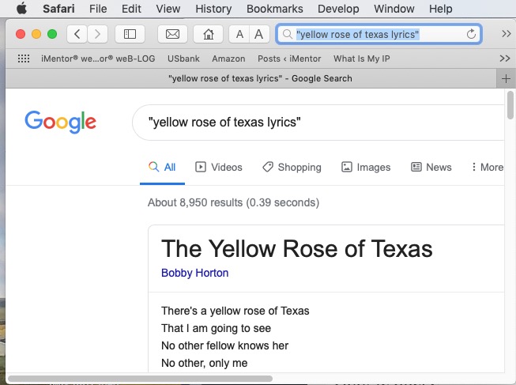Click The Yellow Rose of Texas heading
This screenshot has width=516, height=385.
297,249
